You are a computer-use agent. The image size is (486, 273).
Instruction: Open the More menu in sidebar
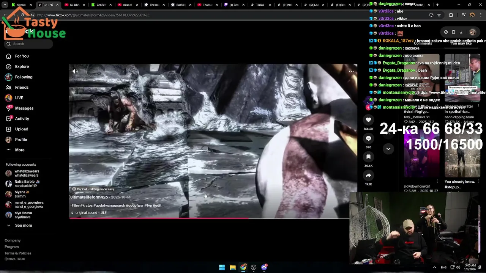point(20,150)
